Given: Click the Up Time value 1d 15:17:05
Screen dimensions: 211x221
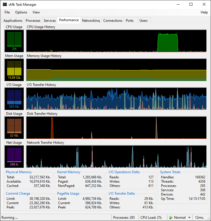Looking at the screenshot, I should click(197, 199).
